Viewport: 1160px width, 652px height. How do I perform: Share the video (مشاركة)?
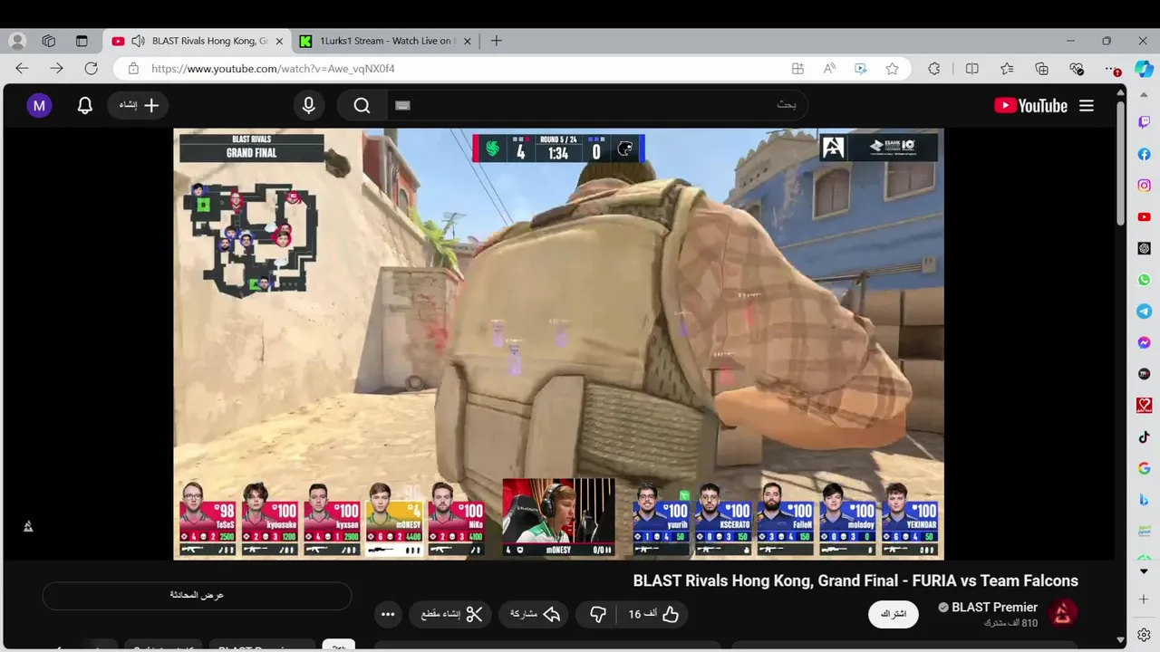point(535,614)
